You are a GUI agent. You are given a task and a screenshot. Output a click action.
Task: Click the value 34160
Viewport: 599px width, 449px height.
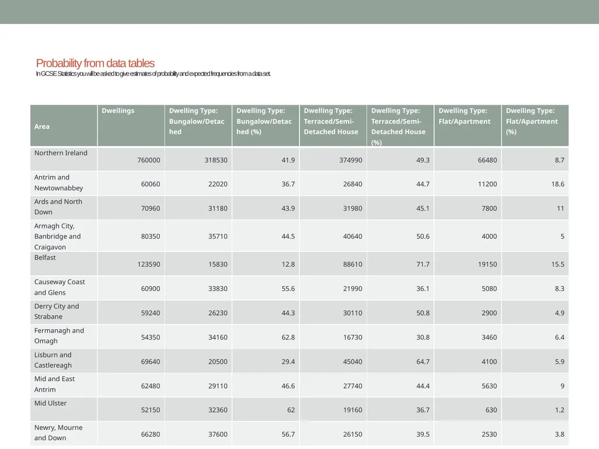(218, 337)
